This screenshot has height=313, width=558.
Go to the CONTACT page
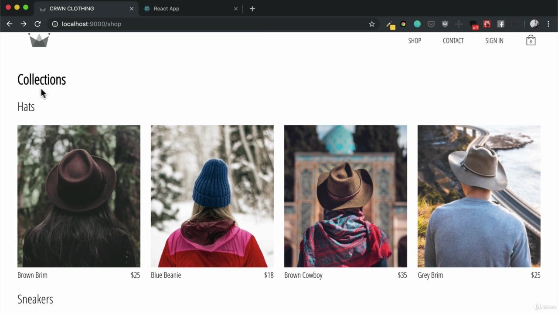pos(453,40)
